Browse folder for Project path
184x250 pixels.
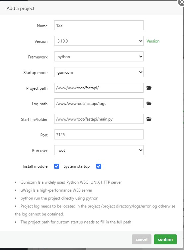(x=149, y=88)
